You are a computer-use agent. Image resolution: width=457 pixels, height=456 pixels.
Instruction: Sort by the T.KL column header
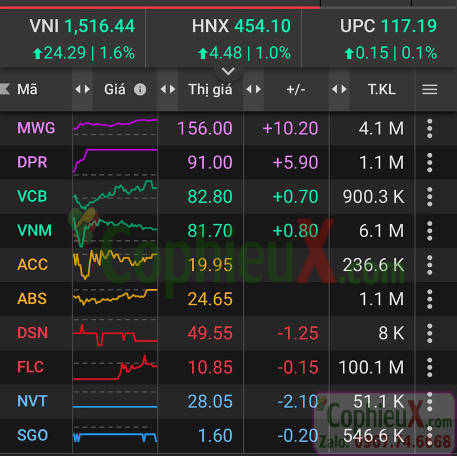pos(382,90)
